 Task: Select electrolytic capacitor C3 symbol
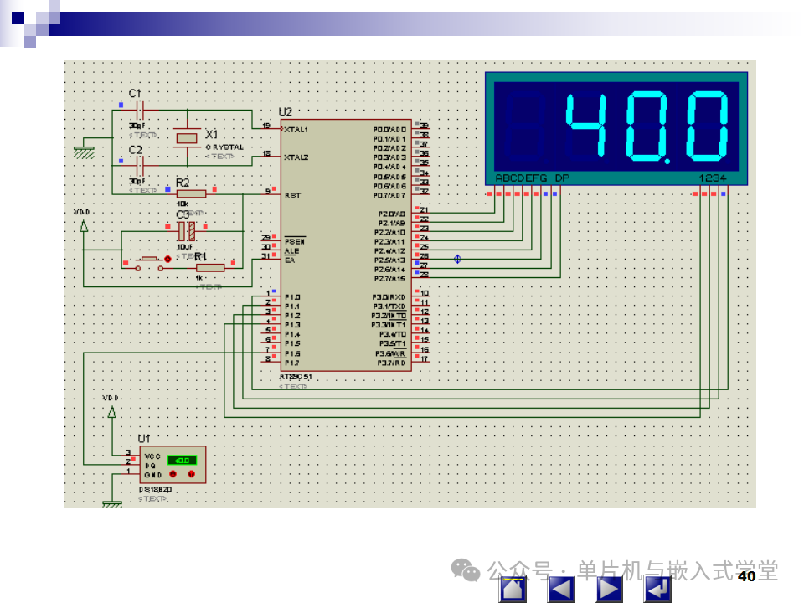pyautogui.click(x=187, y=231)
